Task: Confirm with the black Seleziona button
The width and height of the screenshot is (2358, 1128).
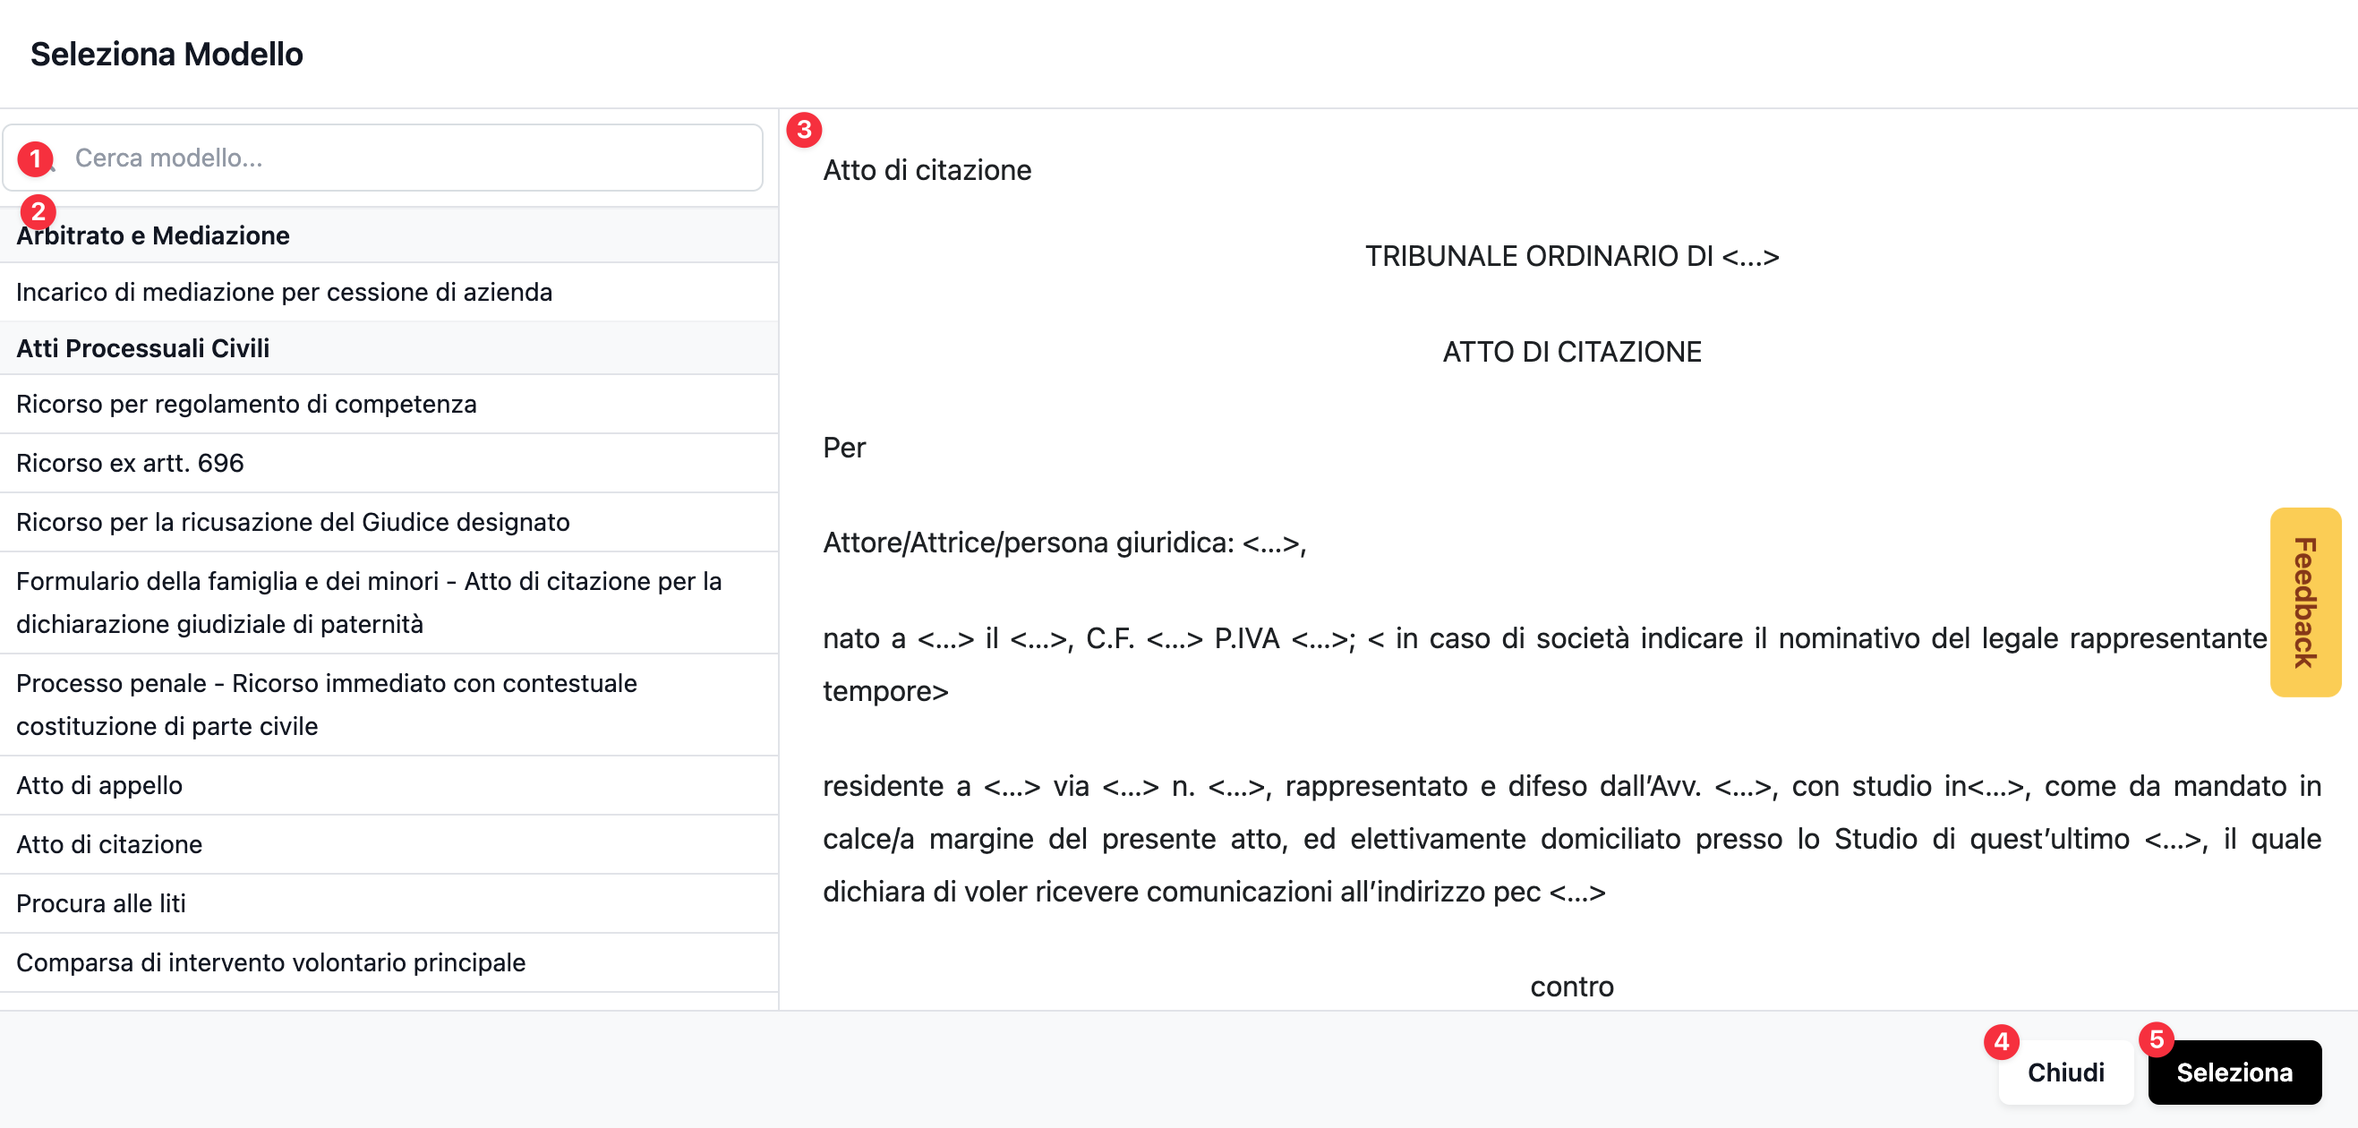Action: (x=2234, y=1072)
